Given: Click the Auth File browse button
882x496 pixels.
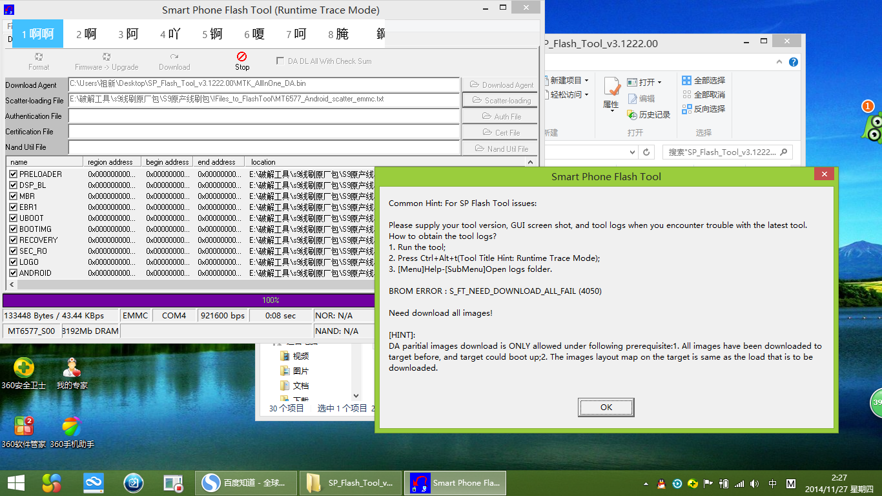Looking at the screenshot, I should tap(501, 116).
